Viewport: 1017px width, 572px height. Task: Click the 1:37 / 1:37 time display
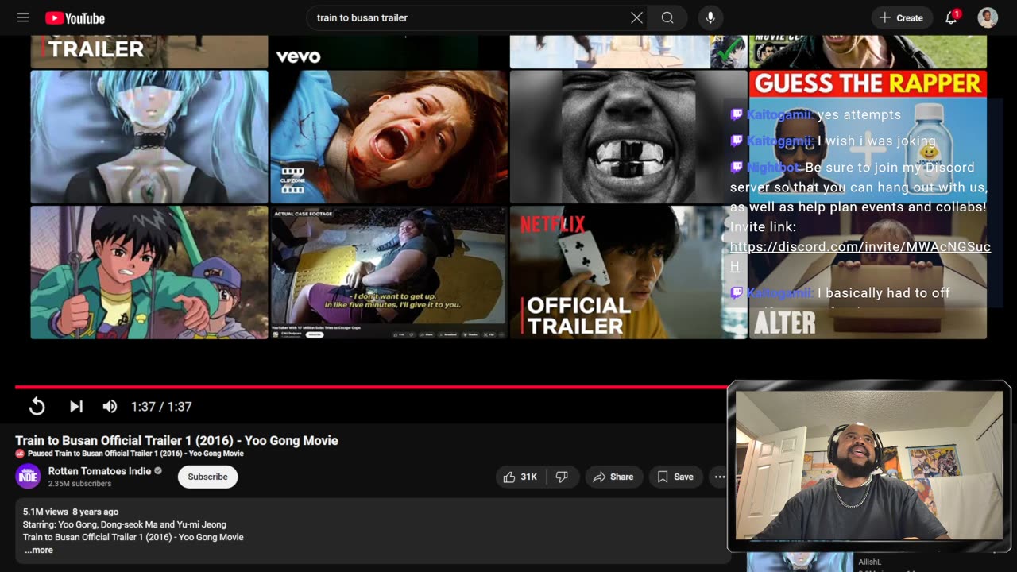pyautogui.click(x=161, y=407)
